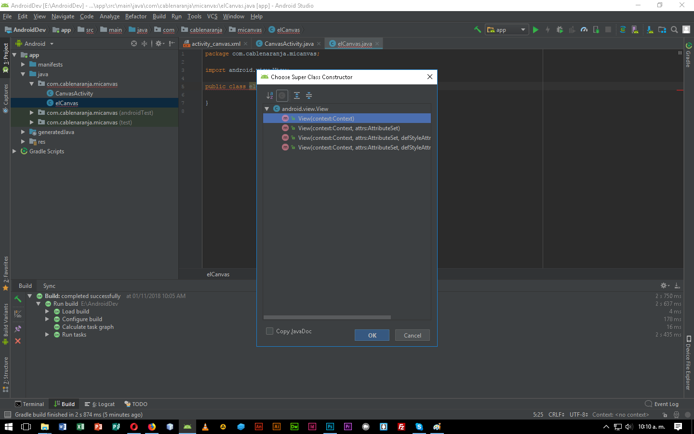Viewport: 694px width, 434px height.
Task: Select the View(context:Context) constructor
Action: tap(347, 118)
